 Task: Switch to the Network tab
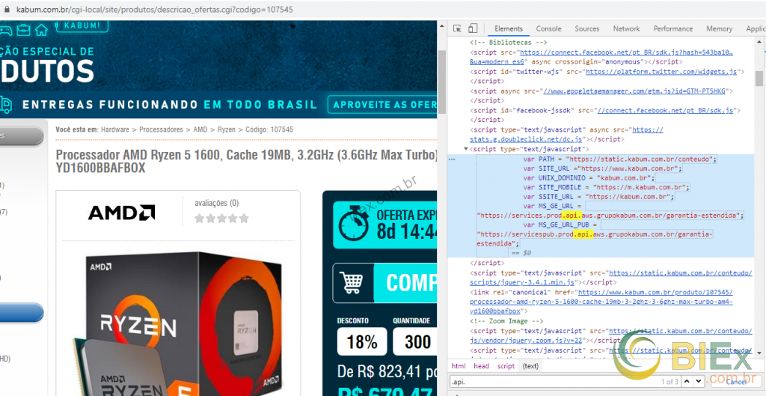626,29
